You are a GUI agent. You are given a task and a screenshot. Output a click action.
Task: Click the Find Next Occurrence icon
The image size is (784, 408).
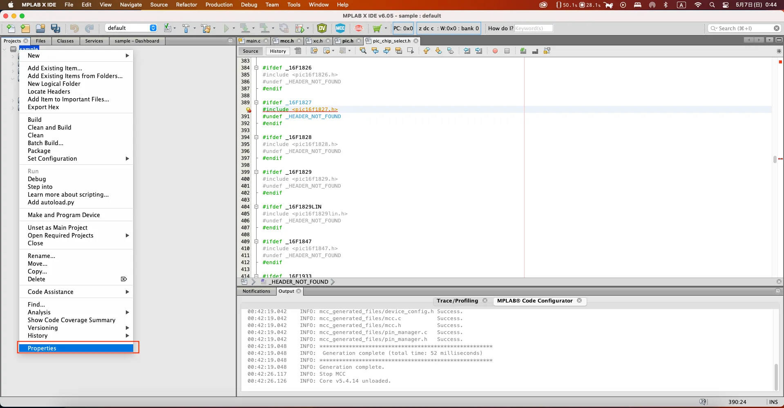[x=387, y=51]
